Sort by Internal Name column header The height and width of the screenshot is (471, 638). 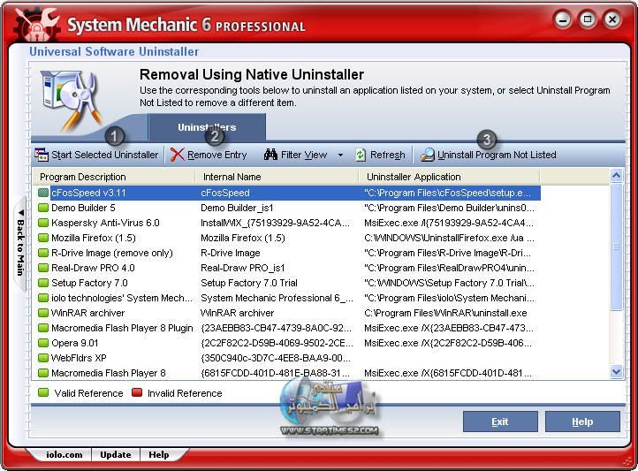[277, 177]
